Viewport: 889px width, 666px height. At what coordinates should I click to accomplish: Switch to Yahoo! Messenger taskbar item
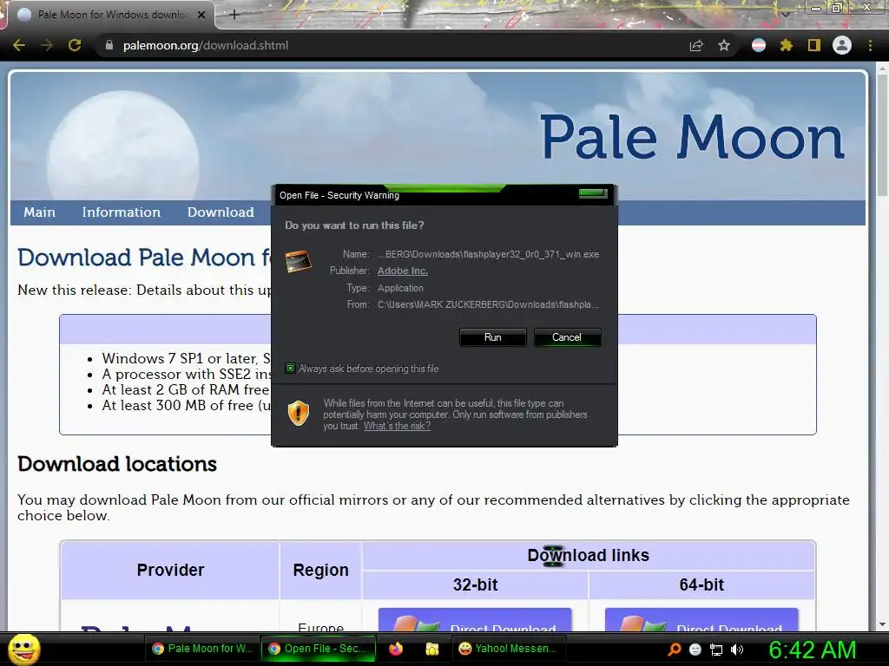[507, 649]
